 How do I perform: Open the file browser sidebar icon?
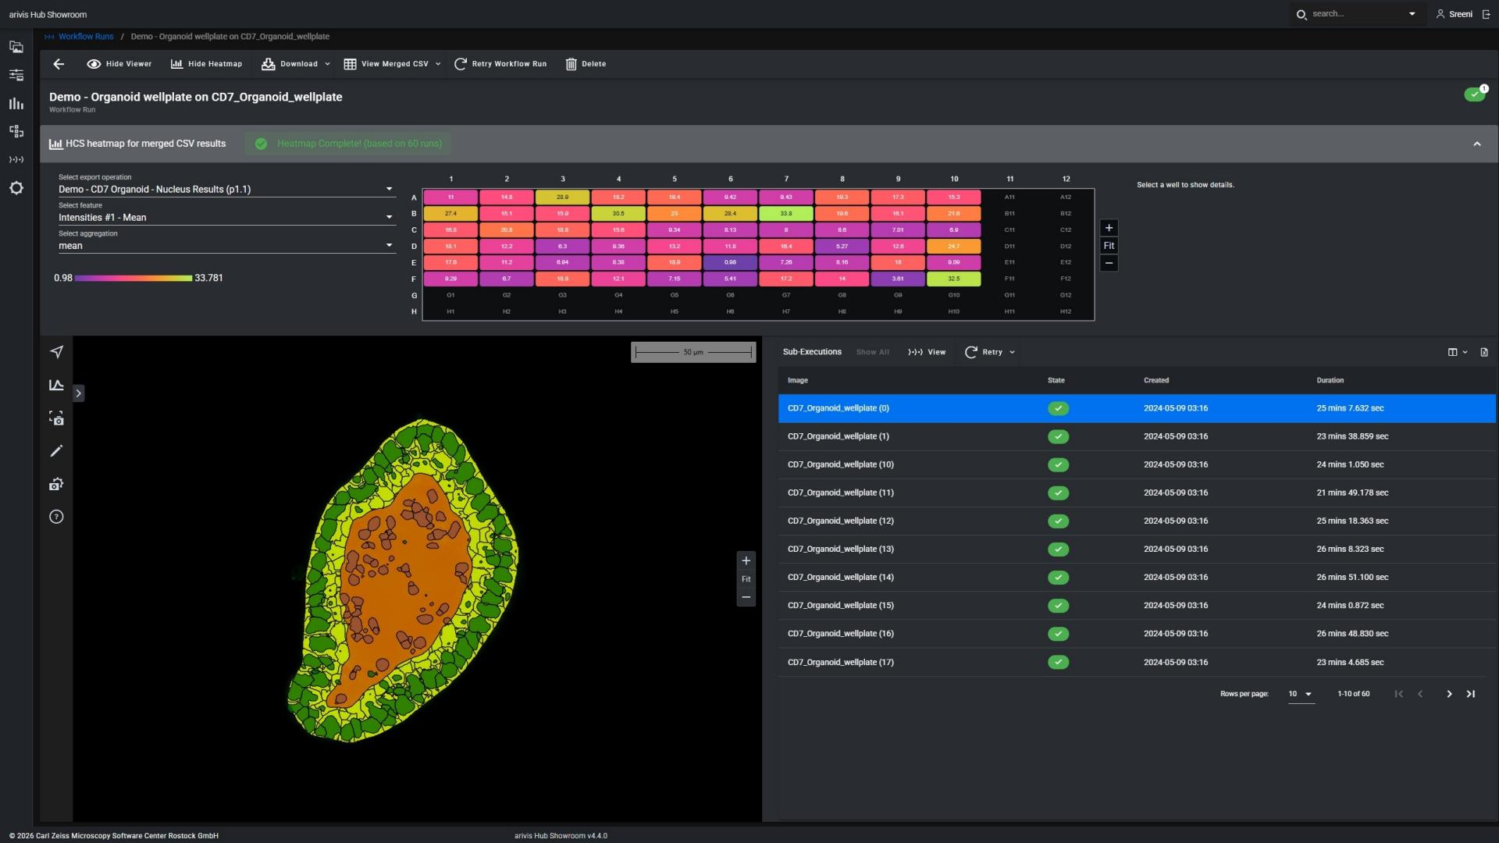pos(16,47)
